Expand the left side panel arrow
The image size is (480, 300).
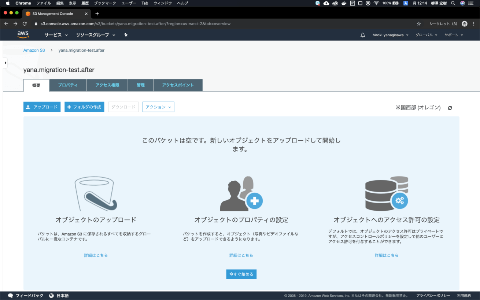[x=5, y=63]
